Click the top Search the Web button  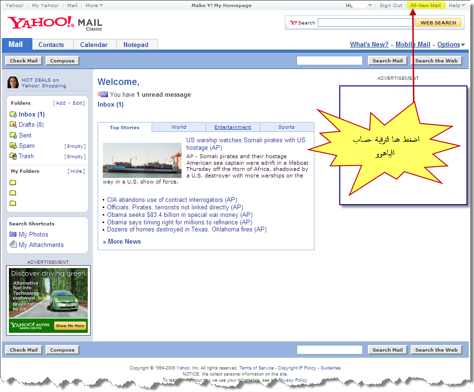pyautogui.click(x=436, y=61)
